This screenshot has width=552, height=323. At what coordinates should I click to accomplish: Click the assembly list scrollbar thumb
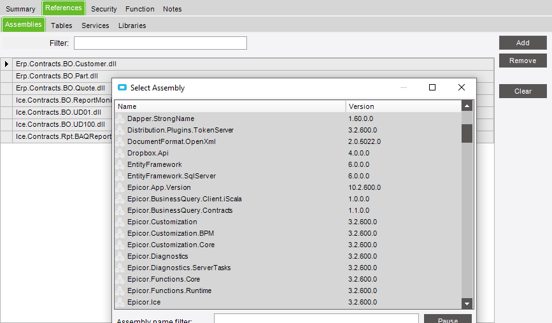467,133
